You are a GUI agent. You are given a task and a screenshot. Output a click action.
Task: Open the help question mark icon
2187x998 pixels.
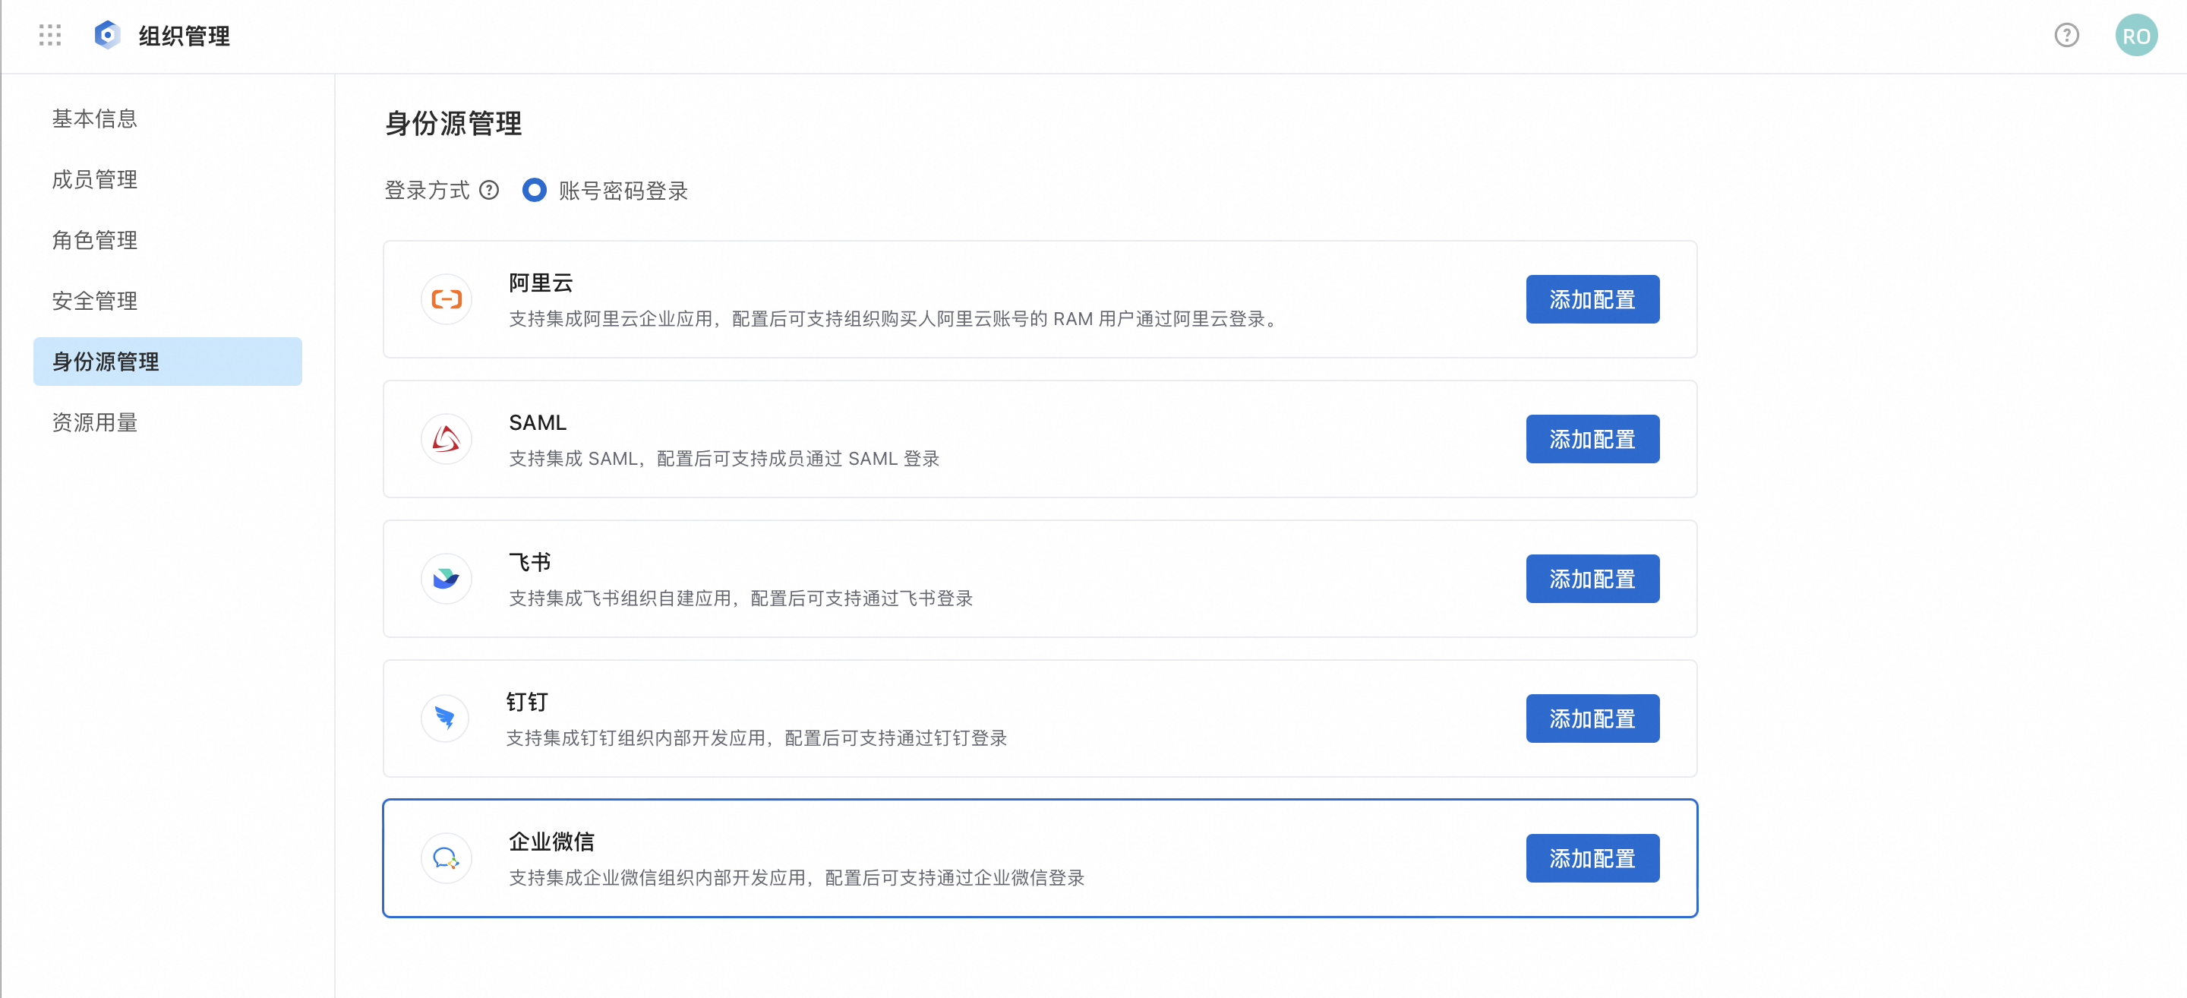click(2066, 35)
